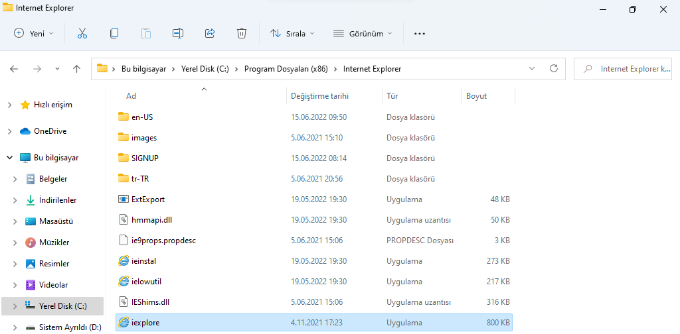Image resolution: width=680 pixels, height=334 pixels.
Task: Click the 800 KB size of iexplore
Action: (x=498, y=323)
